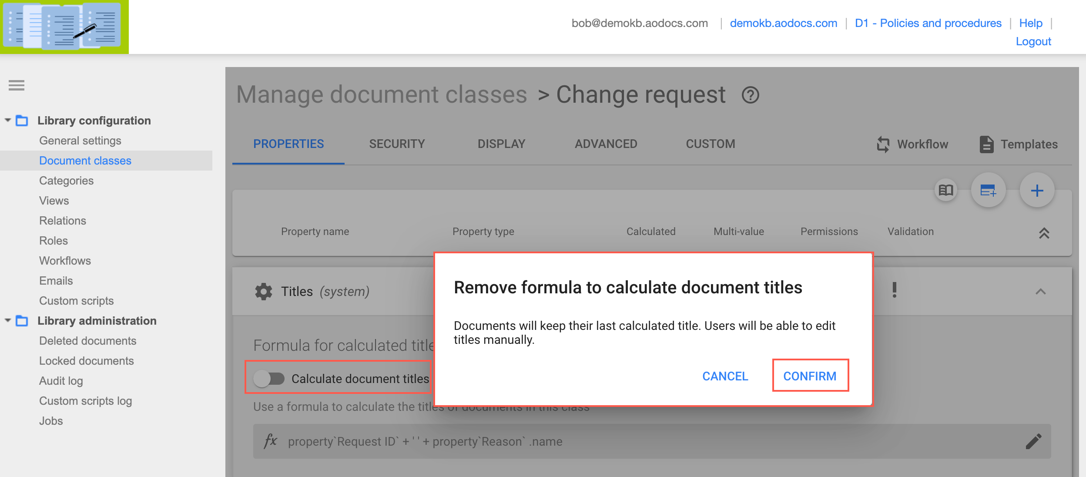Collapse Library administration tree arrow
Viewport: 1086px width, 477px height.
click(x=8, y=320)
